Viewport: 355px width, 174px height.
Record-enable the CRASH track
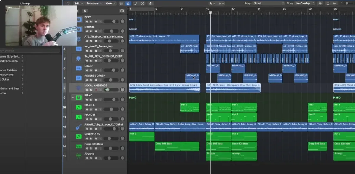pyautogui.click(x=96, y=70)
